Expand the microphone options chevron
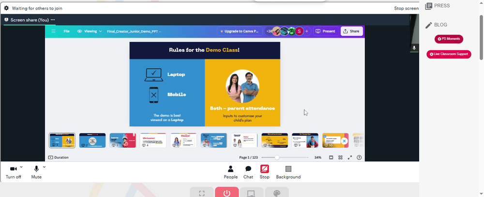Viewport: 484px width, 197px height. [44, 167]
